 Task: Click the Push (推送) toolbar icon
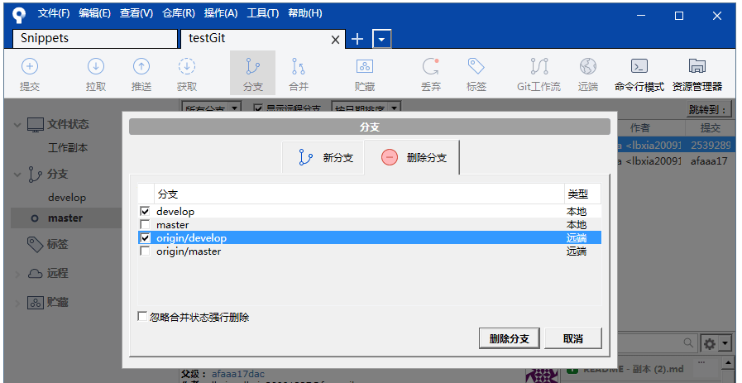(x=141, y=66)
